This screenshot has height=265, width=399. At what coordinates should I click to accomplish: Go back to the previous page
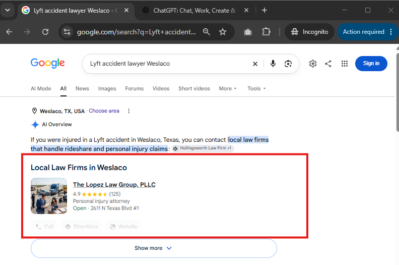coord(9,32)
